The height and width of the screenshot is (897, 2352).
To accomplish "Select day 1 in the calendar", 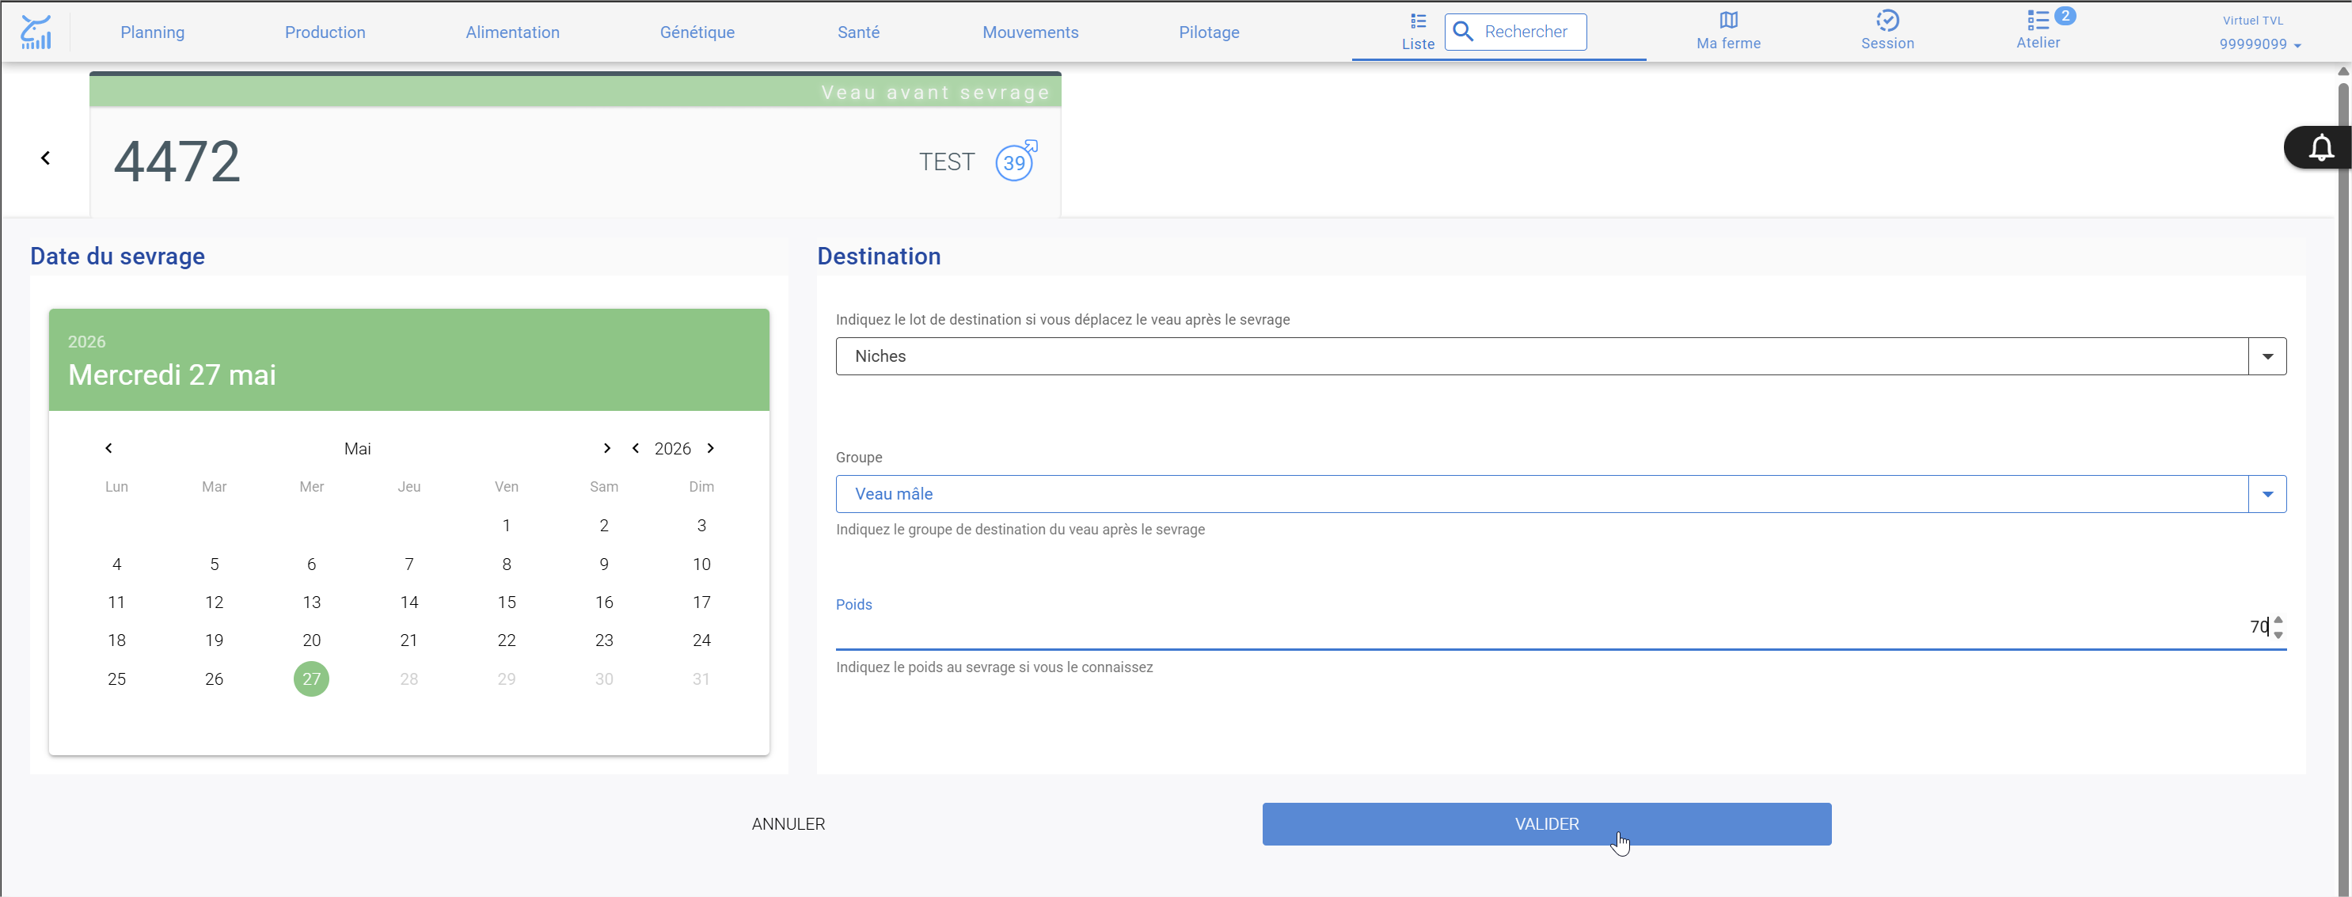I will 507,525.
